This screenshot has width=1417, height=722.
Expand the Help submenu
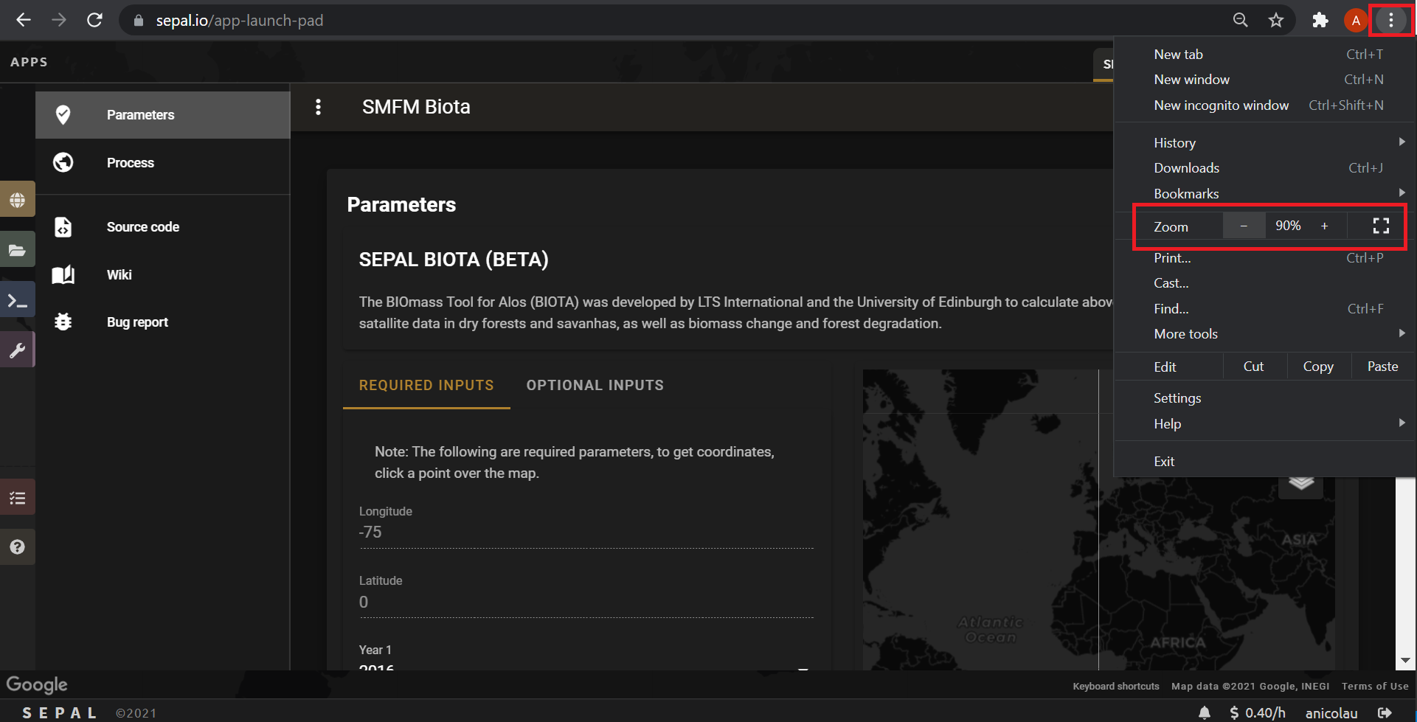click(1265, 424)
